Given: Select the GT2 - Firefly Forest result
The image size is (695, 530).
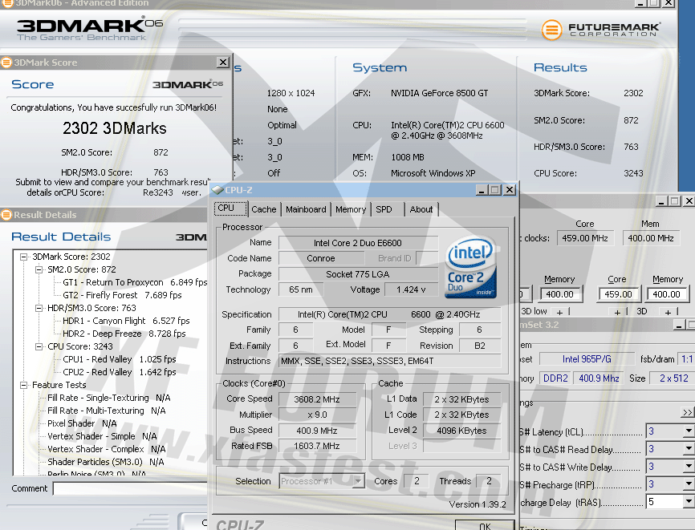Looking at the screenshot, I should coord(102,295).
